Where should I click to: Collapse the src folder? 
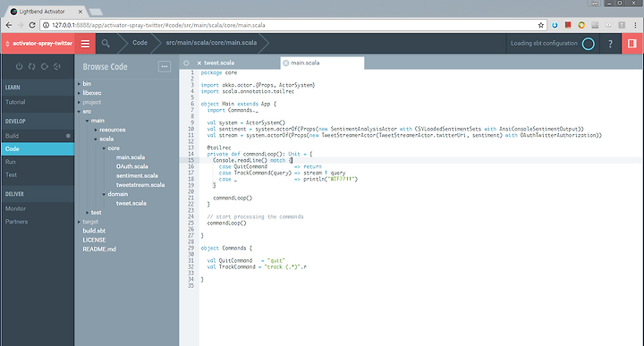(80, 111)
